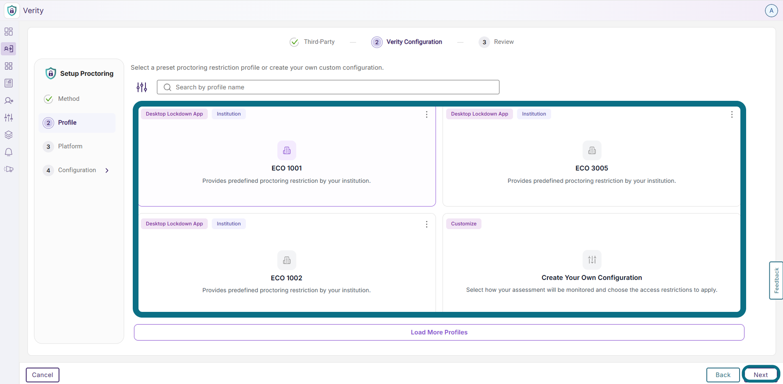
Task: Click the ECO 1001 profile building icon
Action: tap(287, 150)
